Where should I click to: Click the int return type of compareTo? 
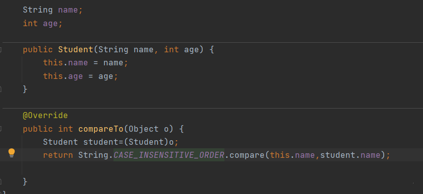(66, 129)
